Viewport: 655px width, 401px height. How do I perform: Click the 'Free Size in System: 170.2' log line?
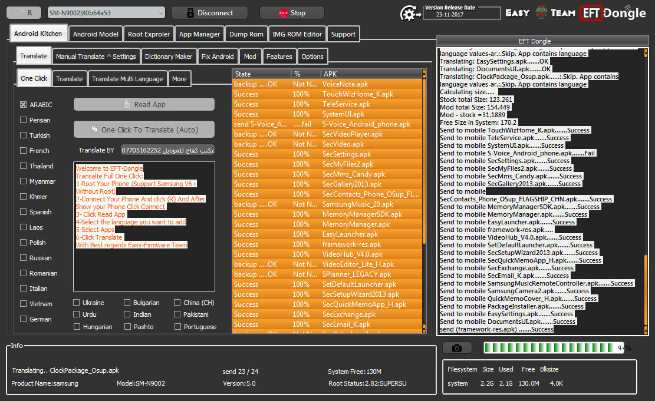coord(478,122)
